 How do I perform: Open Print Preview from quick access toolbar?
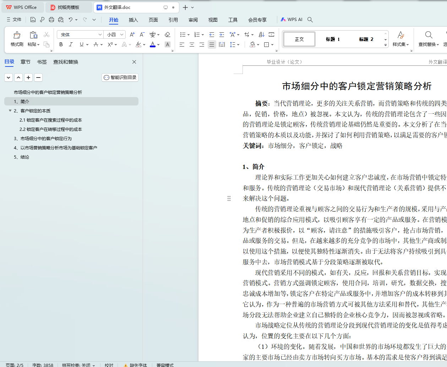pos(61,20)
